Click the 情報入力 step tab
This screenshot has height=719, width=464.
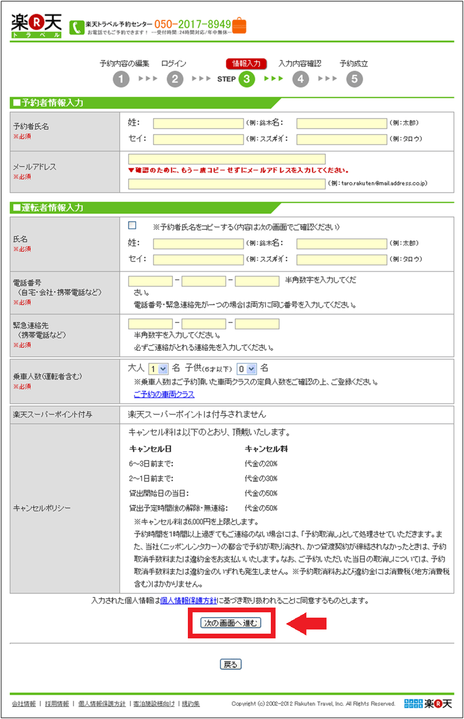click(247, 64)
